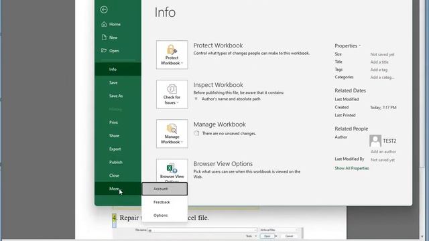Open the Home label in sidebar
The height and width of the screenshot is (241, 429).
[x=115, y=24]
